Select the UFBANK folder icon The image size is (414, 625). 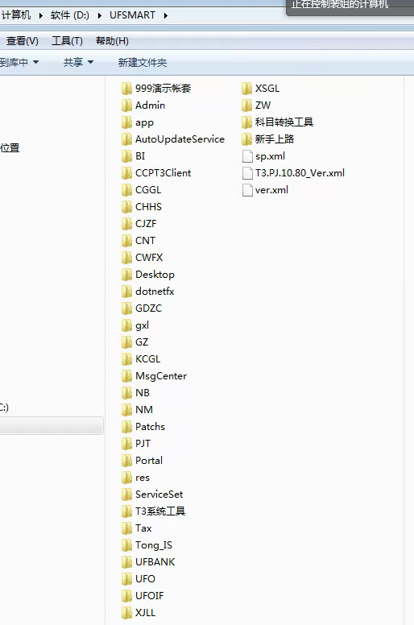[126, 562]
